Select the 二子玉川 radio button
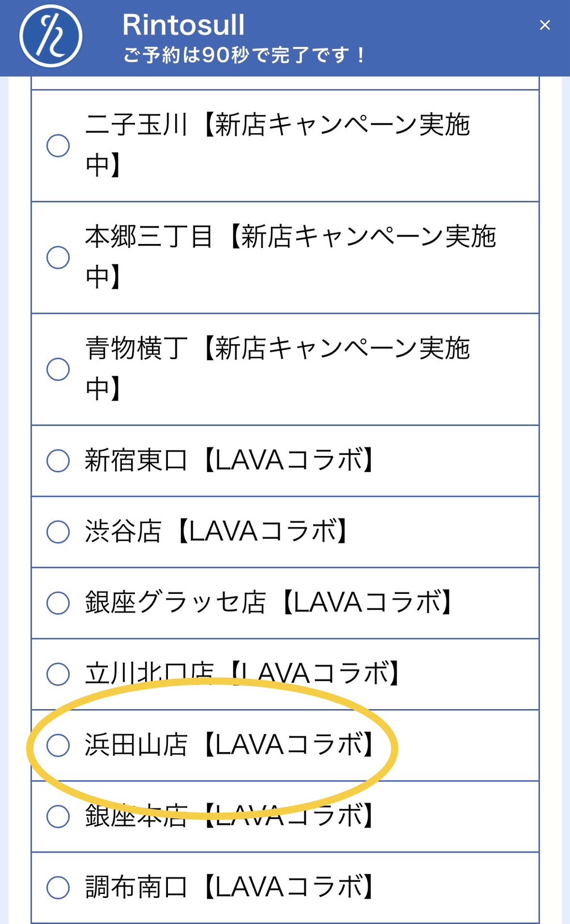Viewport: 570px width, 924px height. [x=58, y=145]
